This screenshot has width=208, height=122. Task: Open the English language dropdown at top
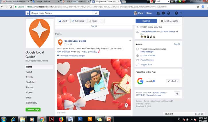pos(162,1)
